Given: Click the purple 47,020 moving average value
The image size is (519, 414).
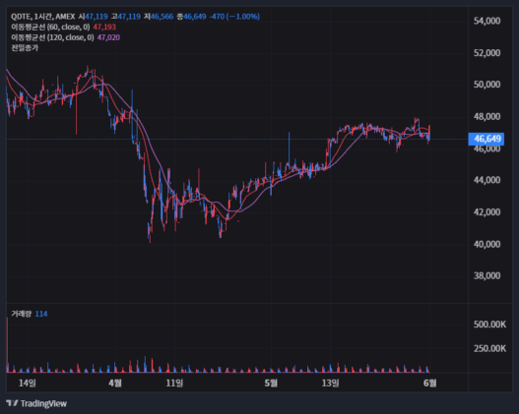Looking at the screenshot, I should [108, 37].
